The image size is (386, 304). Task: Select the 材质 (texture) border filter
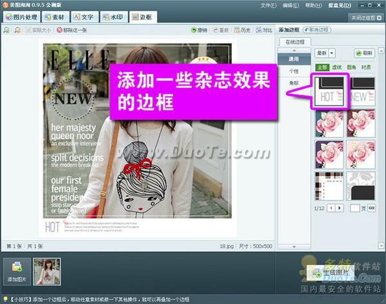pos(365,66)
